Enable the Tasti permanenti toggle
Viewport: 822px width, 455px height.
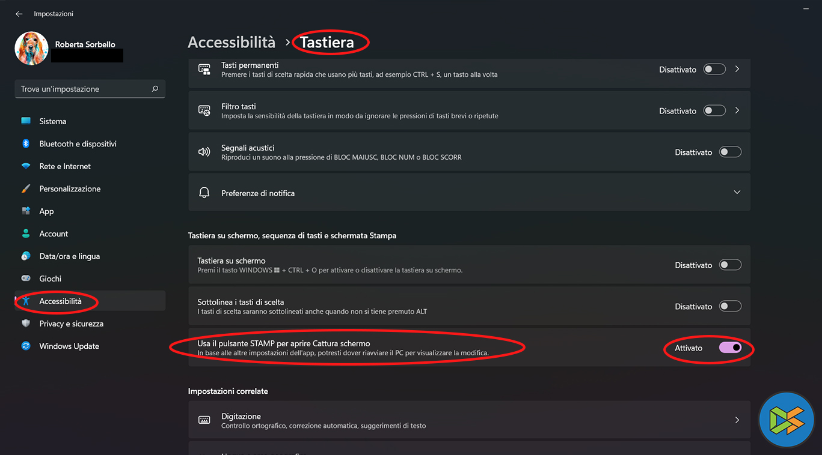tap(714, 70)
